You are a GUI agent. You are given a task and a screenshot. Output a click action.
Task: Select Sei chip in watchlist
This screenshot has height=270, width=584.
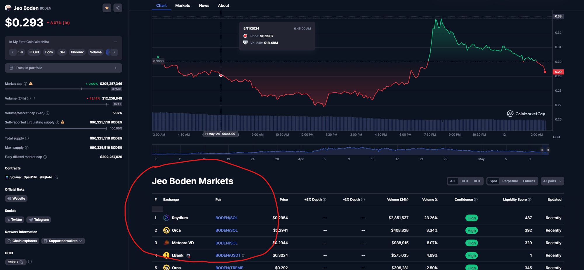pyautogui.click(x=62, y=52)
